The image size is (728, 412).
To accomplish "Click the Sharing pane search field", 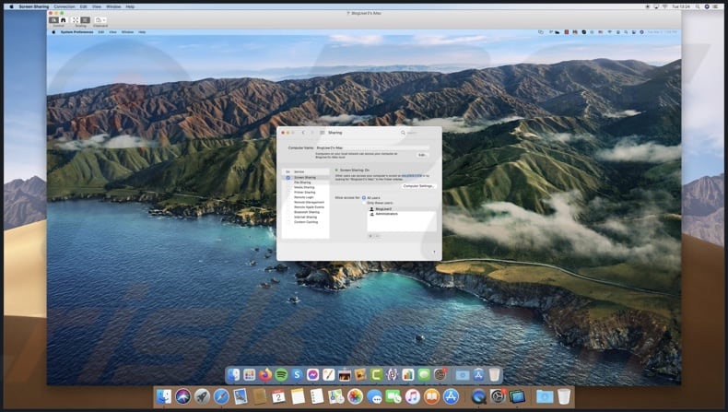I will tap(417, 133).
